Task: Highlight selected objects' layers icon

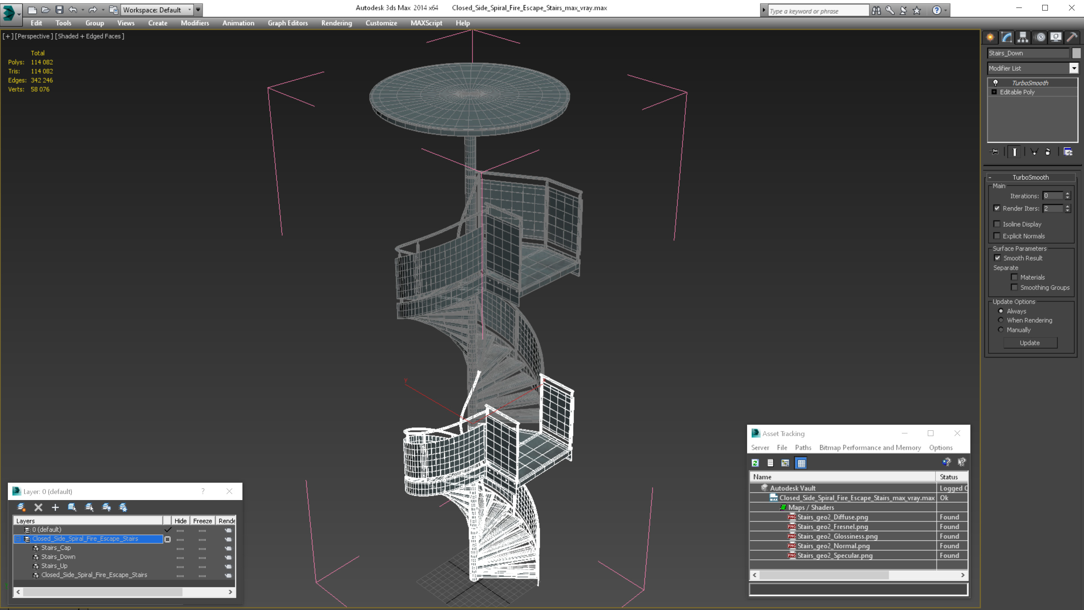Action: click(x=89, y=507)
